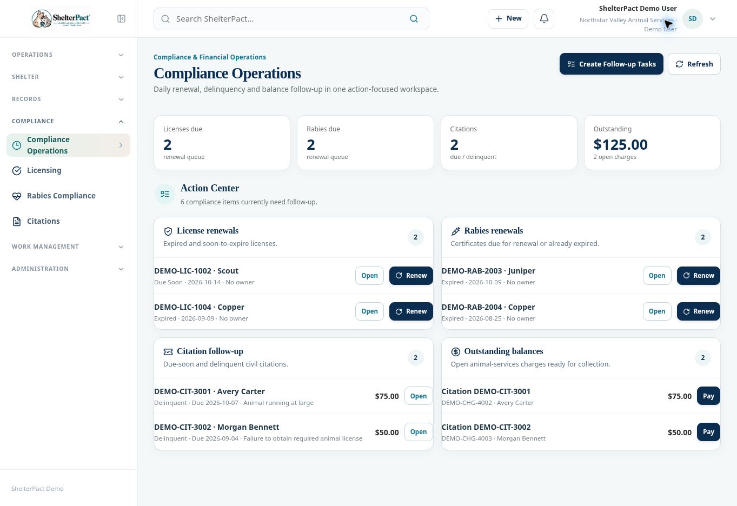
Task: Click the License renewals shield icon
Action: (168, 231)
